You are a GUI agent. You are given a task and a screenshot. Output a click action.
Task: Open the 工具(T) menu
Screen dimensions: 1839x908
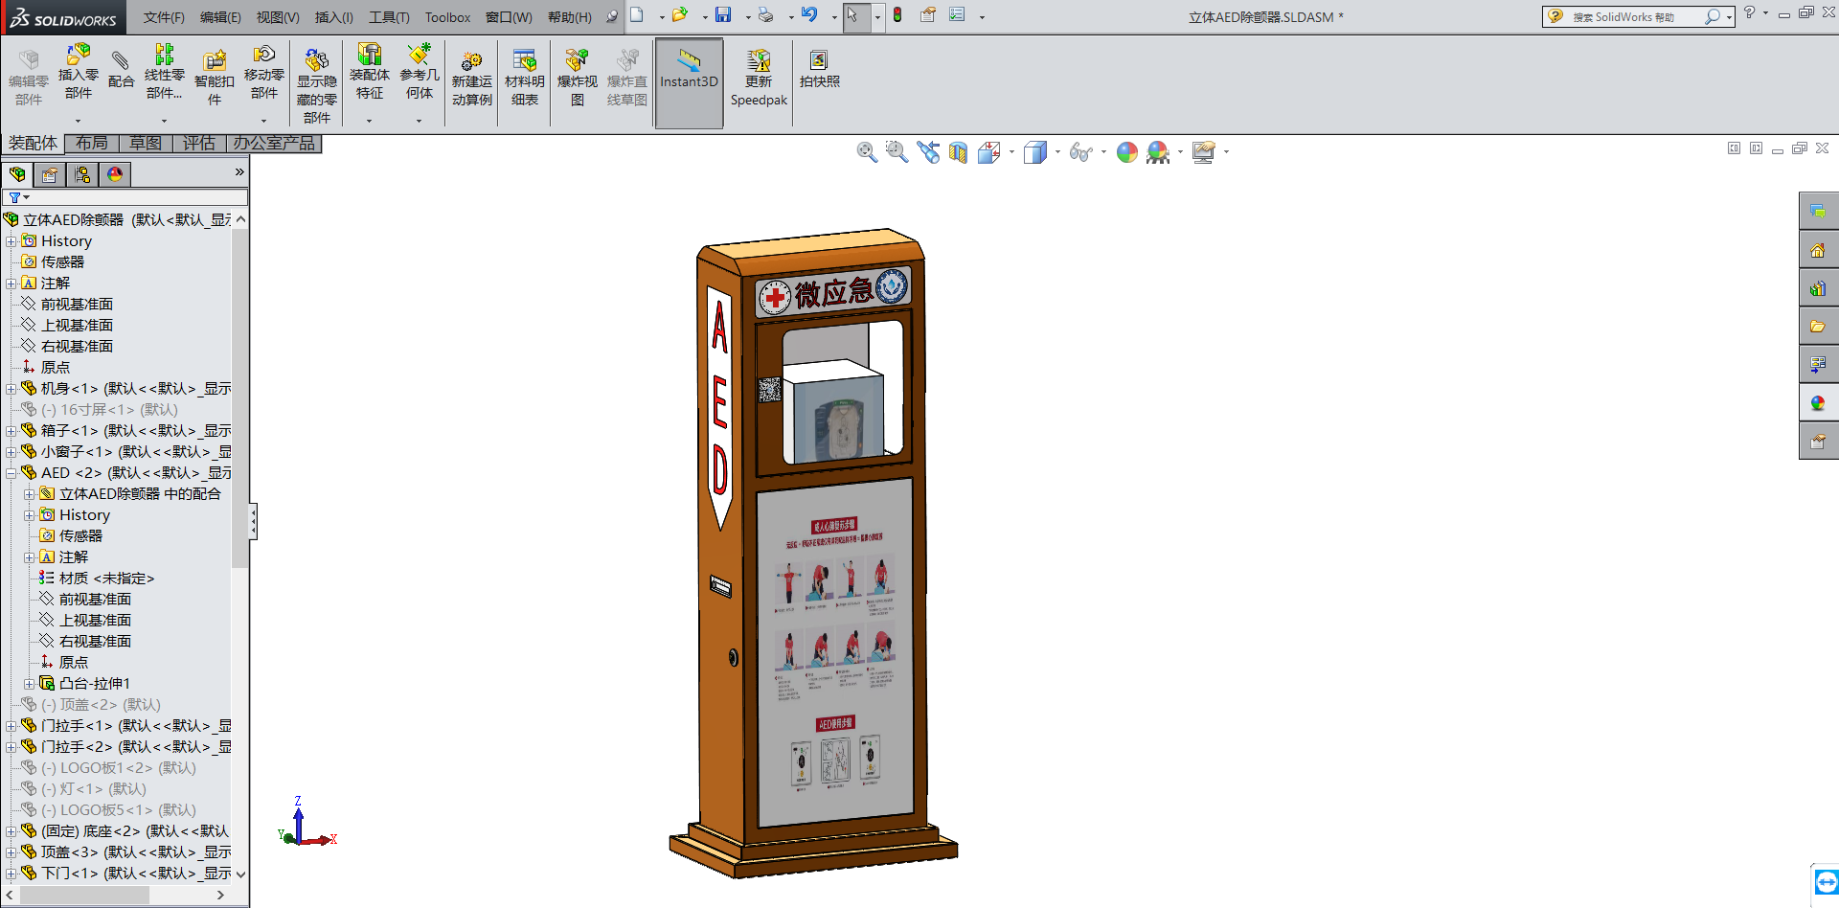[389, 17]
